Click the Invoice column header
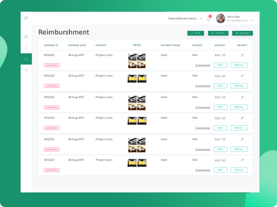Screen dimensions: 277x207 coord(198,45)
